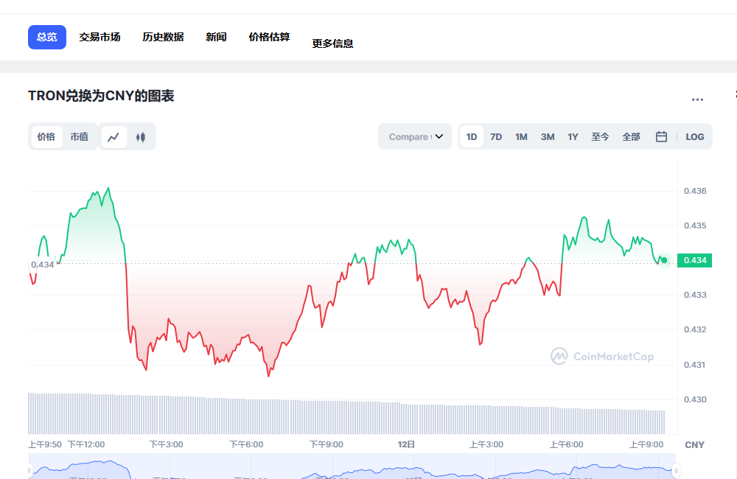The height and width of the screenshot is (479, 737).
Task: Open the three-dot chart options menu
Action: point(697,99)
